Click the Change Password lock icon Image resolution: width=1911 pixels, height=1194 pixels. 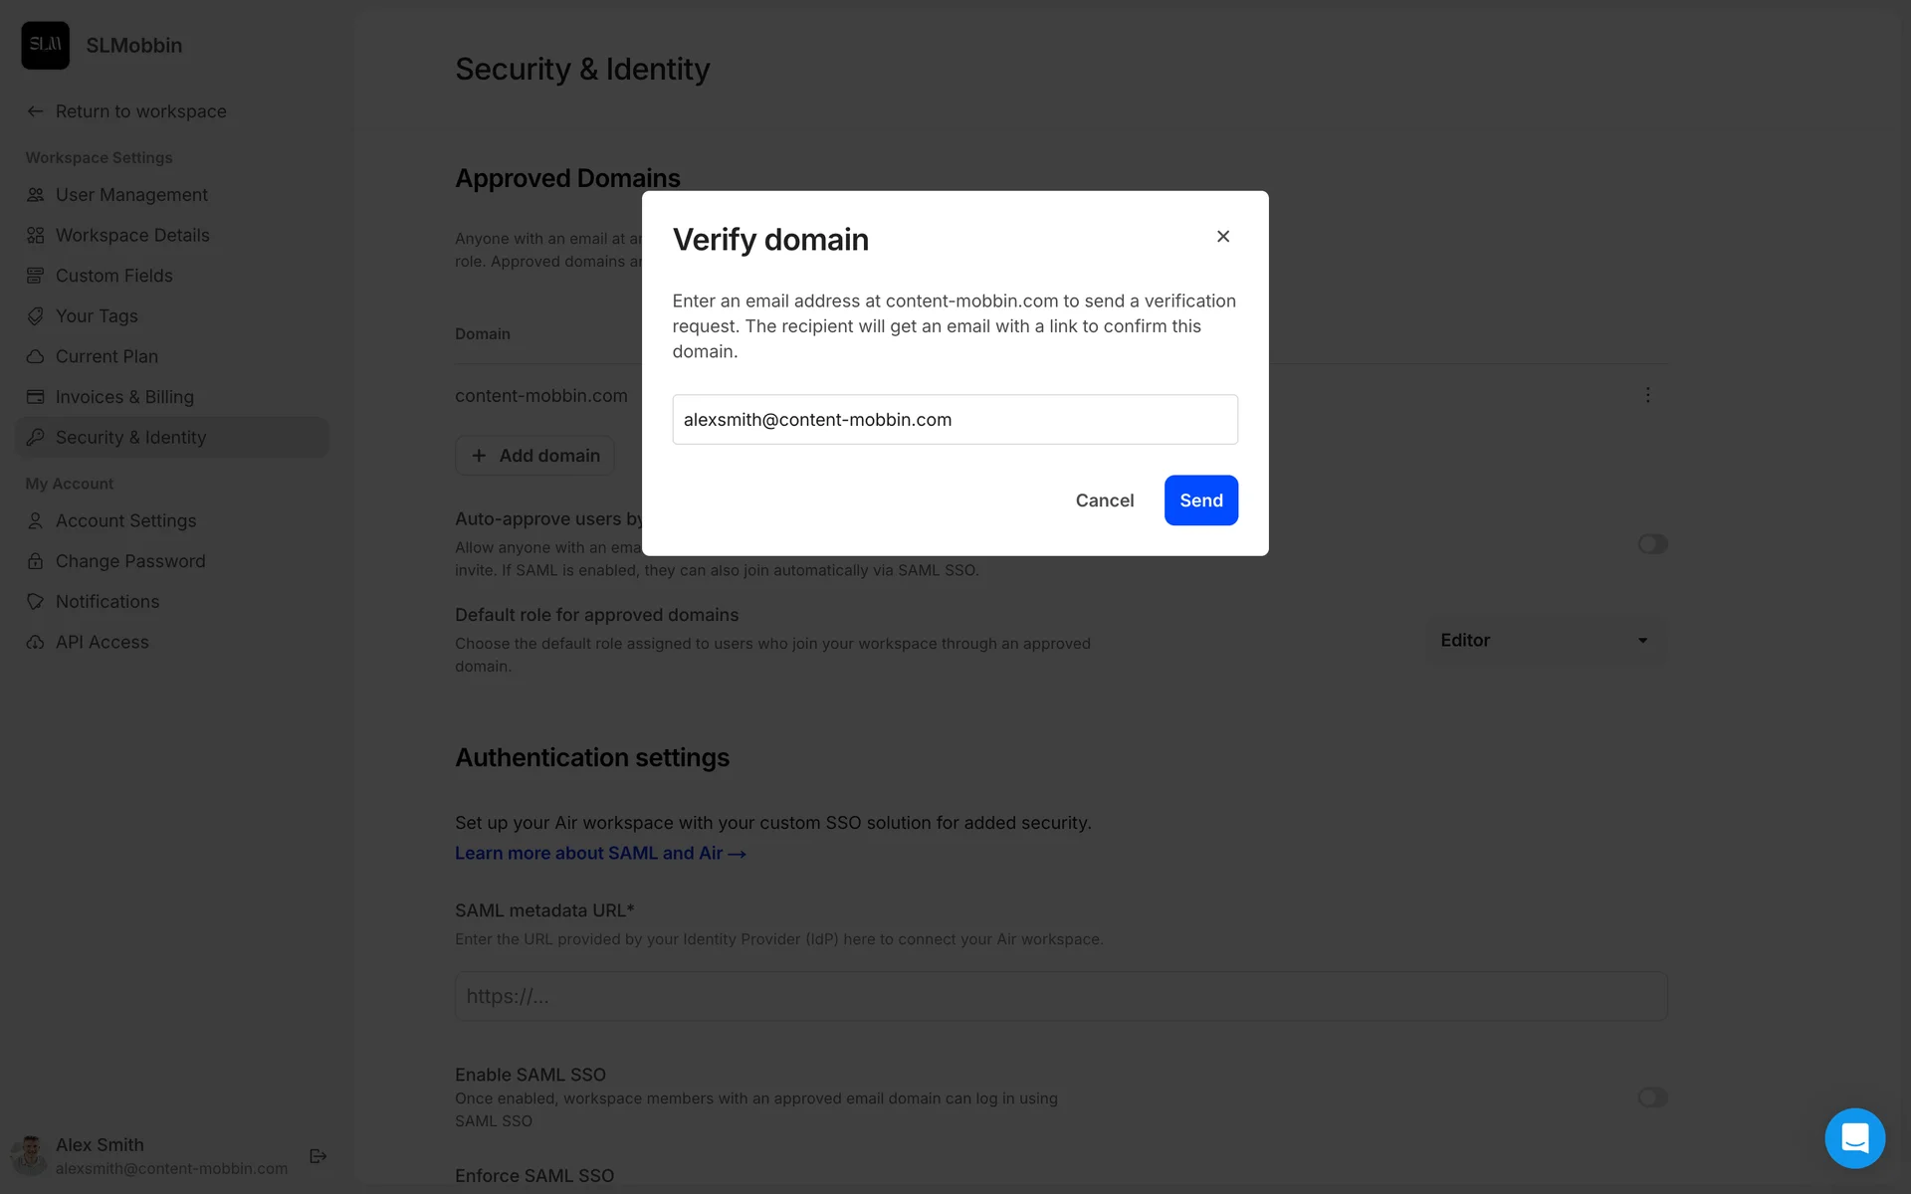pos(36,561)
